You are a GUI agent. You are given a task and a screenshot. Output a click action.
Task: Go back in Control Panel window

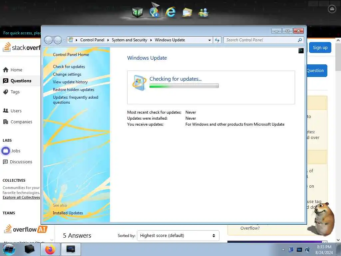[x=48, y=40]
